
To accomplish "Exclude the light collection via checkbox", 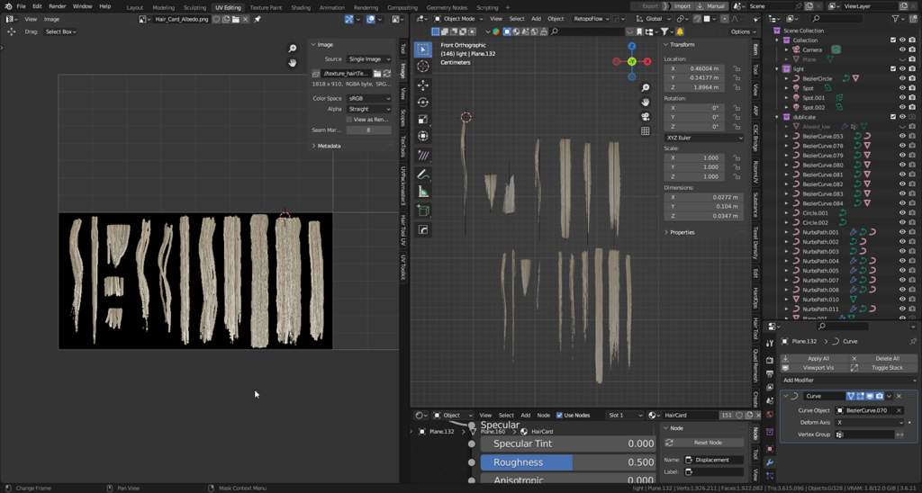I will (892, 69).
